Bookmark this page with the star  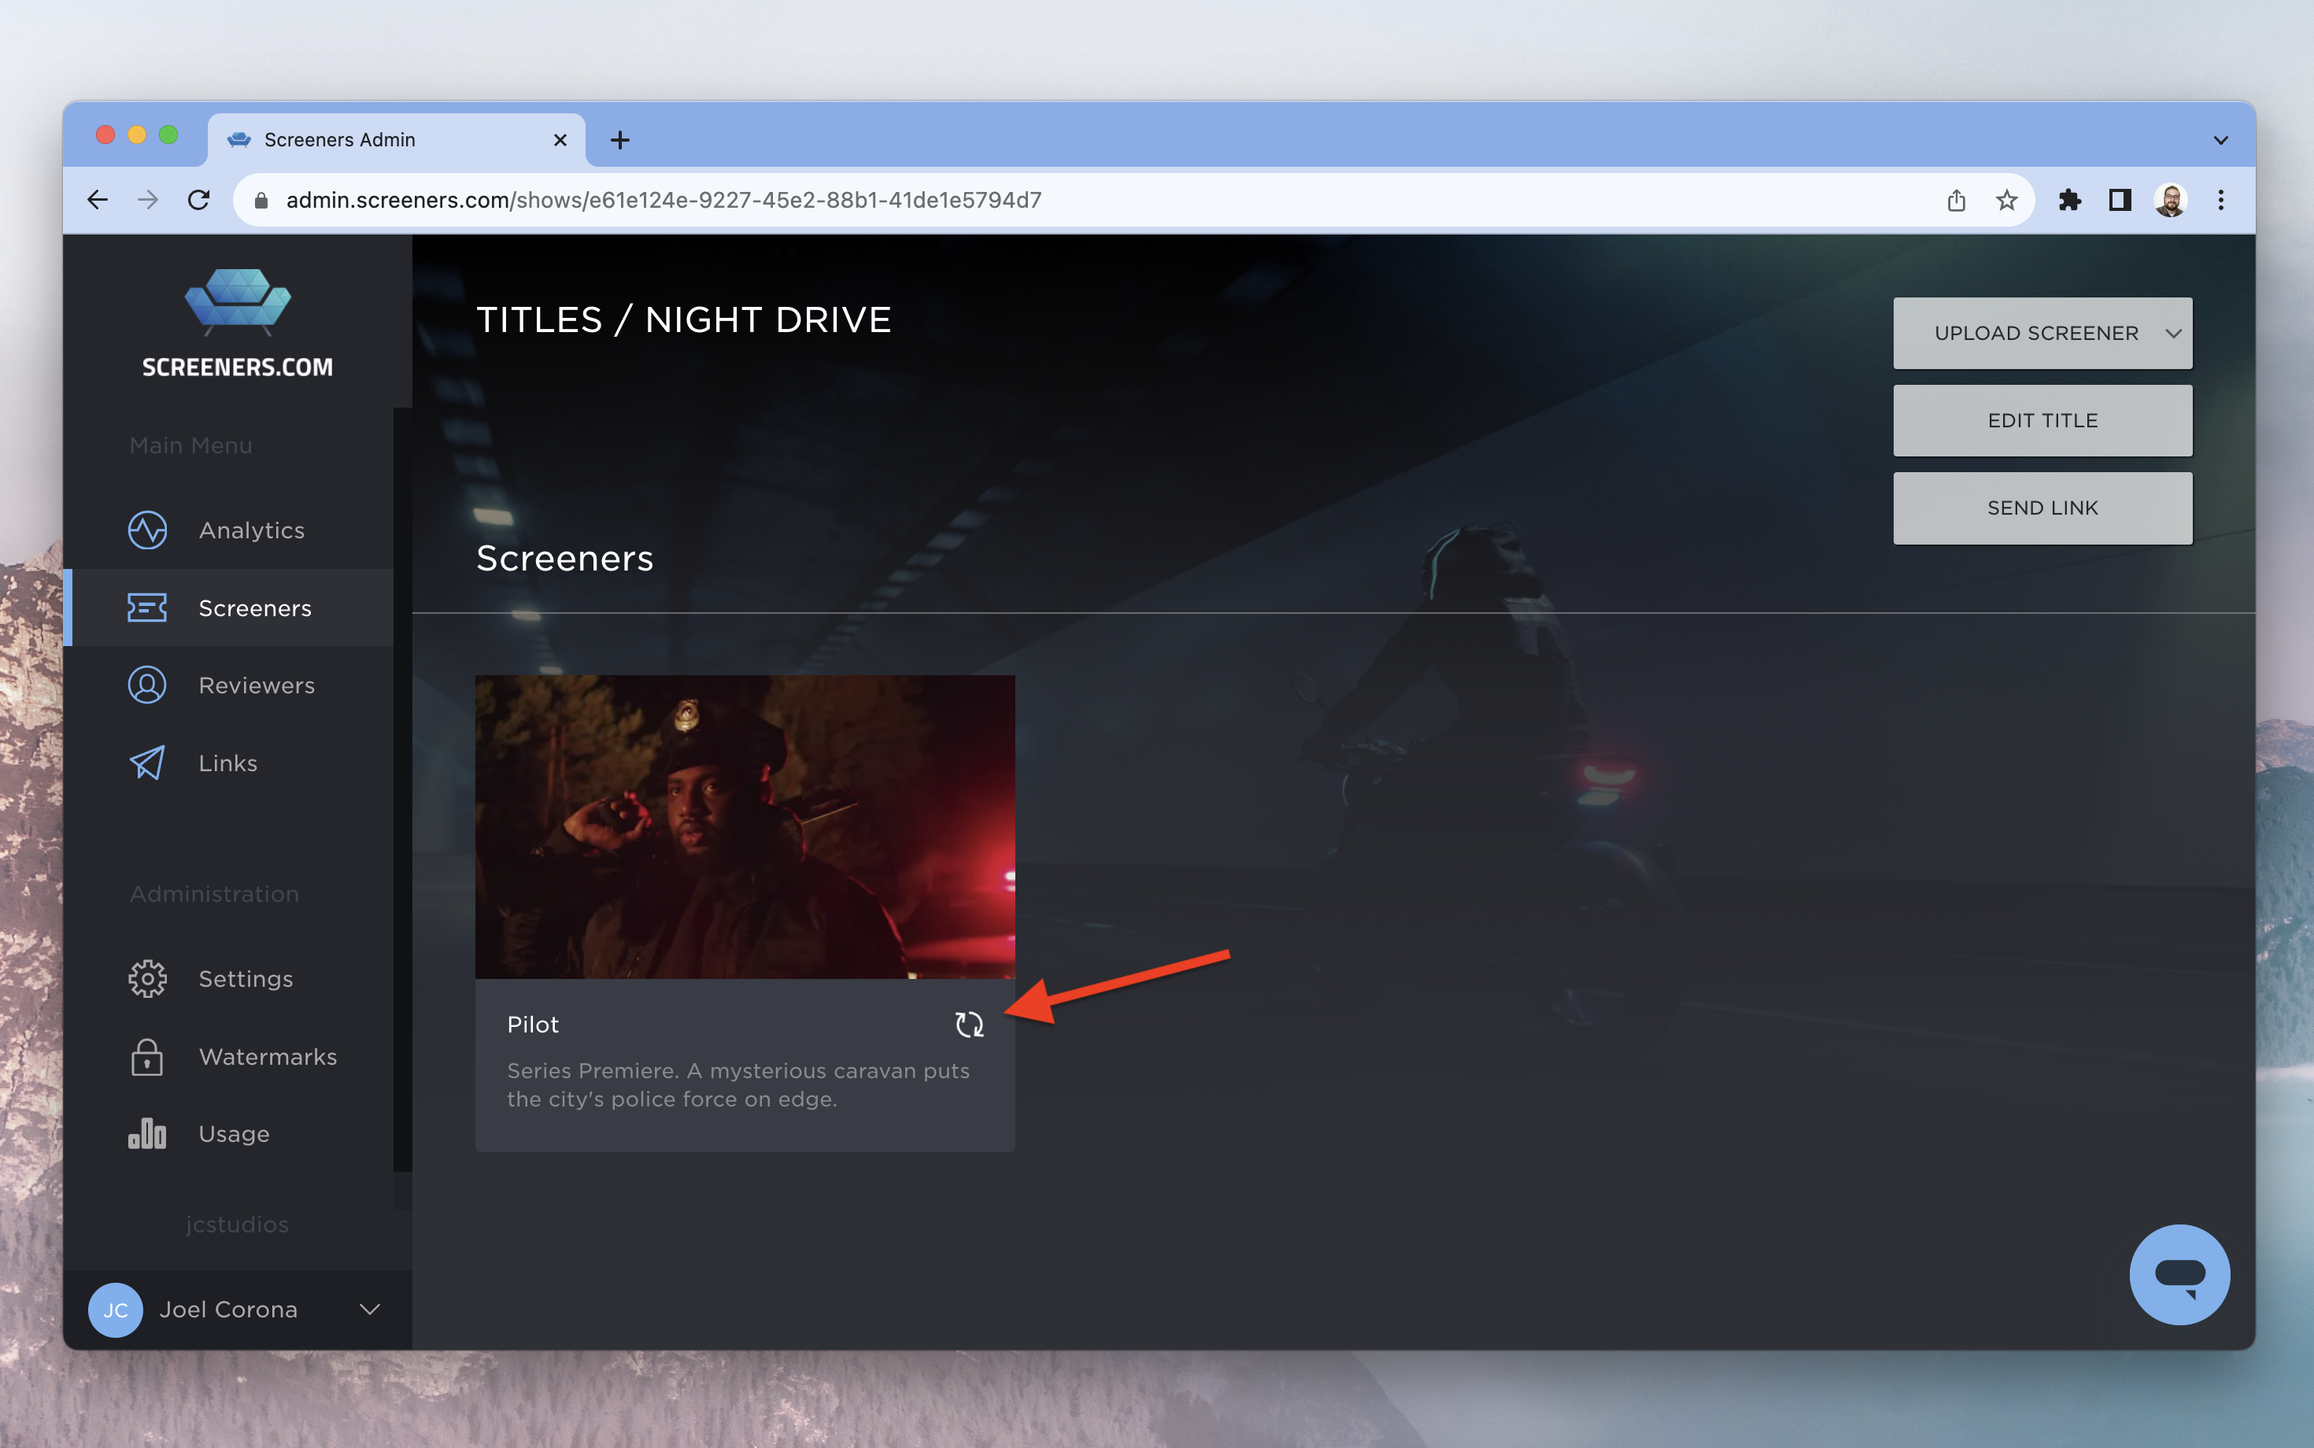point(2006,199)
